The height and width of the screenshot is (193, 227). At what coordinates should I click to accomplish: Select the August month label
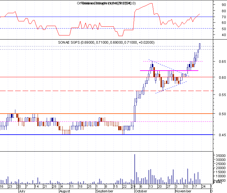65,191
